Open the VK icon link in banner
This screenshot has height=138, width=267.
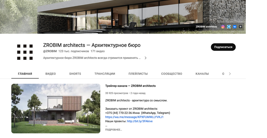[x=235, y=27]
